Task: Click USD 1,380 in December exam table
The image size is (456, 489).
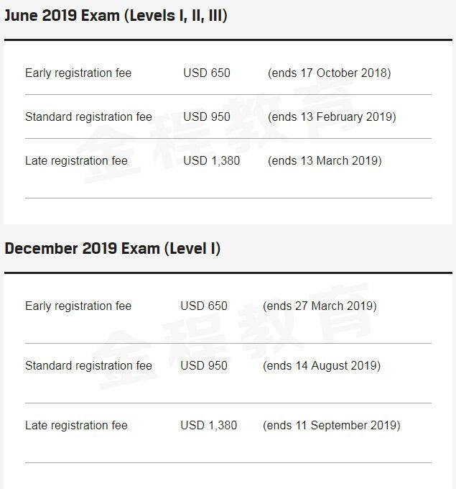Action: pyautogui.click(x=209, y=426)
